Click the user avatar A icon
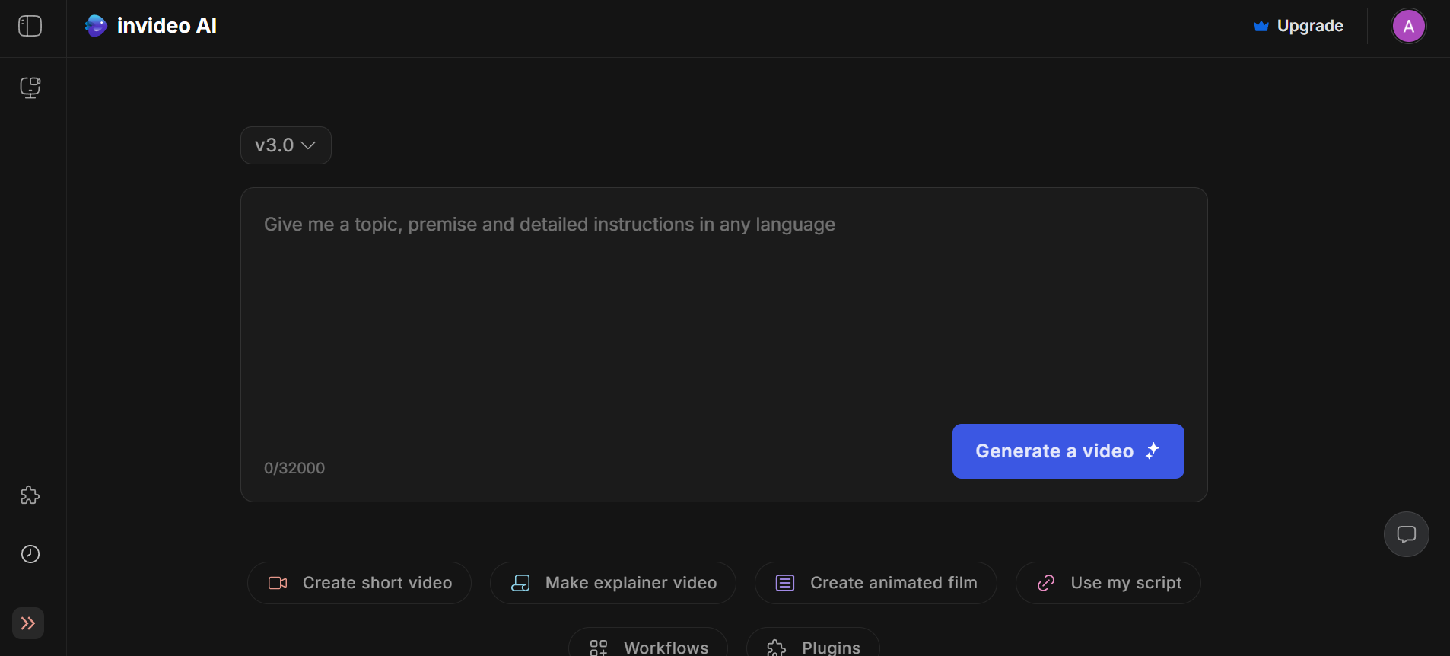This screenshot has width=1450, height=656. [x=1408, y=27]
